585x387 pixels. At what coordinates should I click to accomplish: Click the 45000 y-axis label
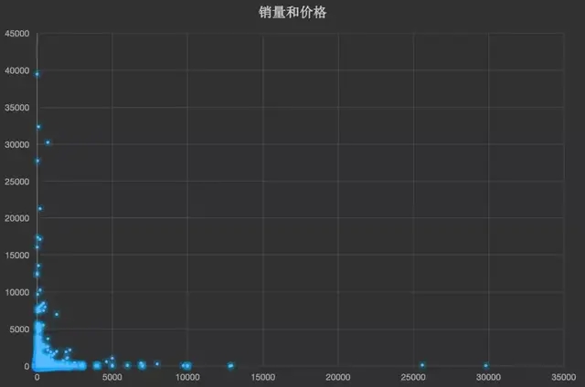pyautogui.click(x=17, y=35)
